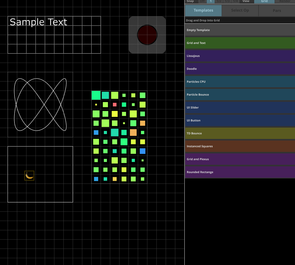This screenshot has height=265, width=295.
Task: Set snap value to 1/4
Action: [235, 1]
